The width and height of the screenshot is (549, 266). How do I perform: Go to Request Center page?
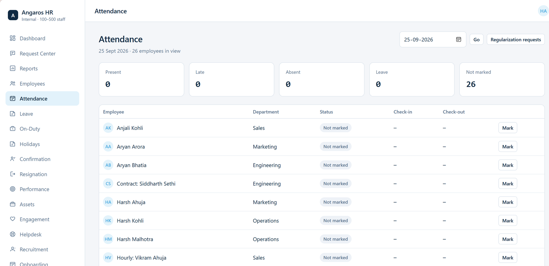pos(42,53)
